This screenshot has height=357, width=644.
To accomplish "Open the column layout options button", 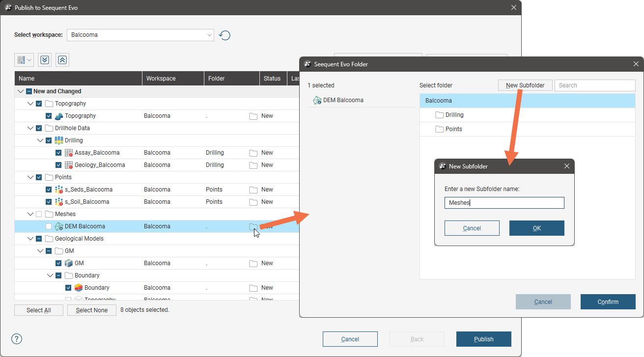I will click(24, 60).
